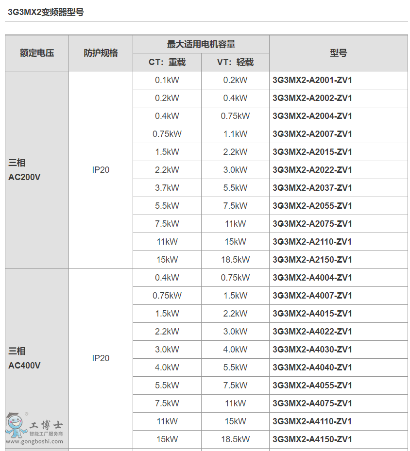Screen dimensions: 410x451
Task: Click VT value 3.0kW for A2022
Action: [235, 170]
